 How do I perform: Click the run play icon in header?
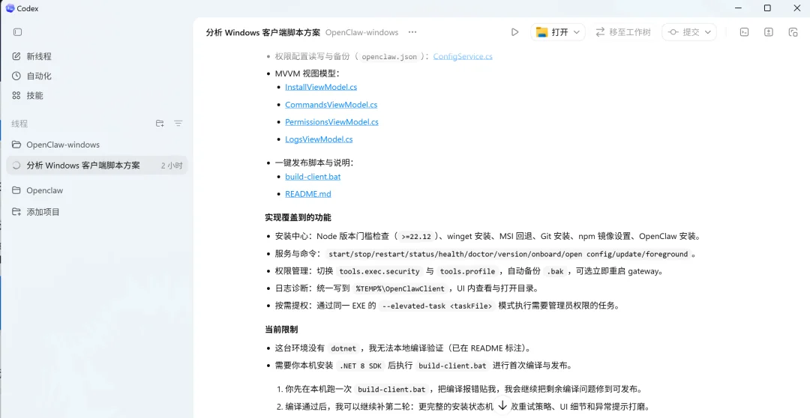[x=514, y=32]
